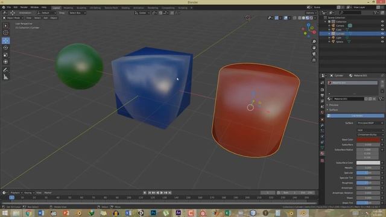Open the Edit menu
This screenshot has width=386, height=217.
[x=16, y=7]
